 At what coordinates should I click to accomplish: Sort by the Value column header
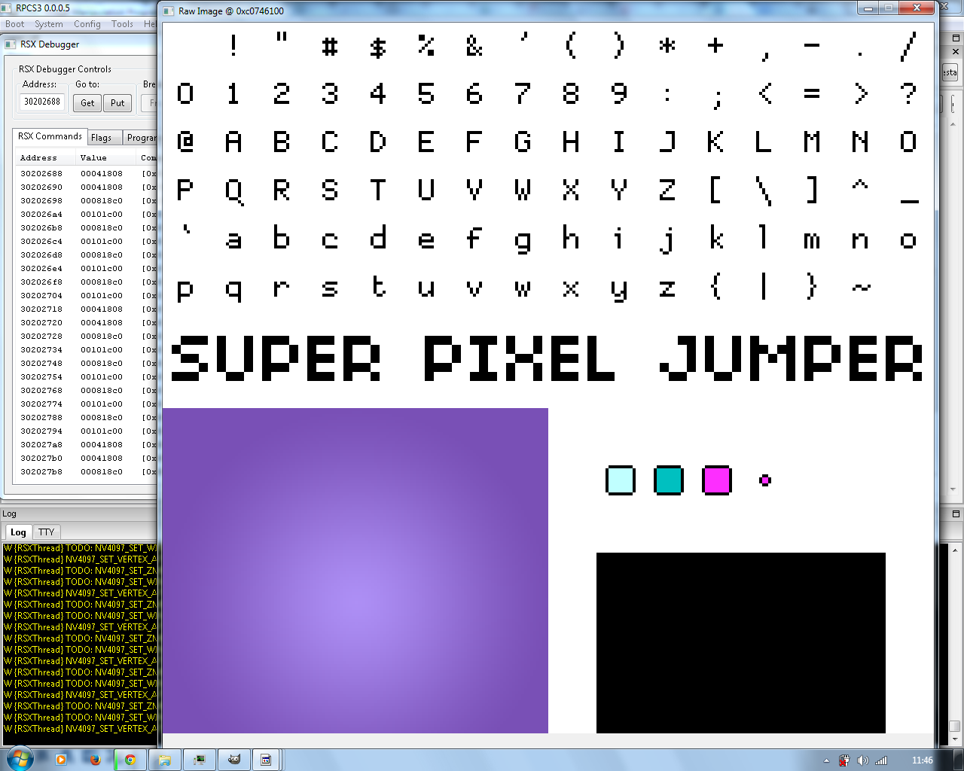point(93,158)
